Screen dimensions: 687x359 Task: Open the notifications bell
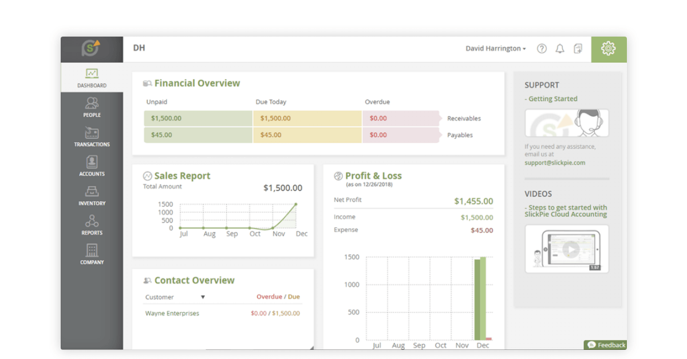click(x=560, y=49)
